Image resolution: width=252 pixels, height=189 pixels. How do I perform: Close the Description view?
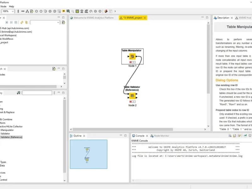point(232,18)
